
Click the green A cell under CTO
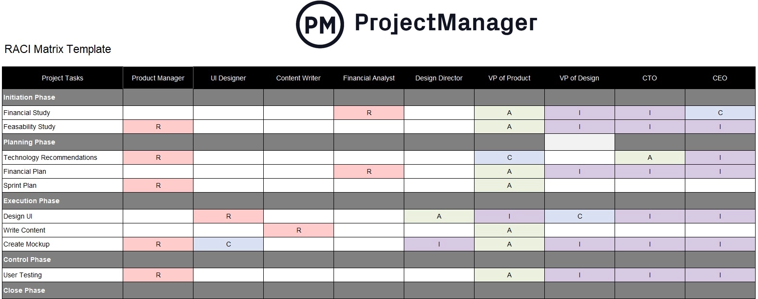pos(650,157)
